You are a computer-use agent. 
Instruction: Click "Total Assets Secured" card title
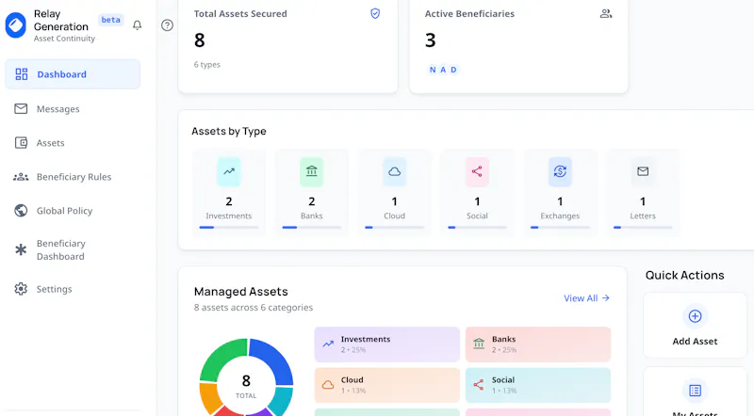click(240, 14)
